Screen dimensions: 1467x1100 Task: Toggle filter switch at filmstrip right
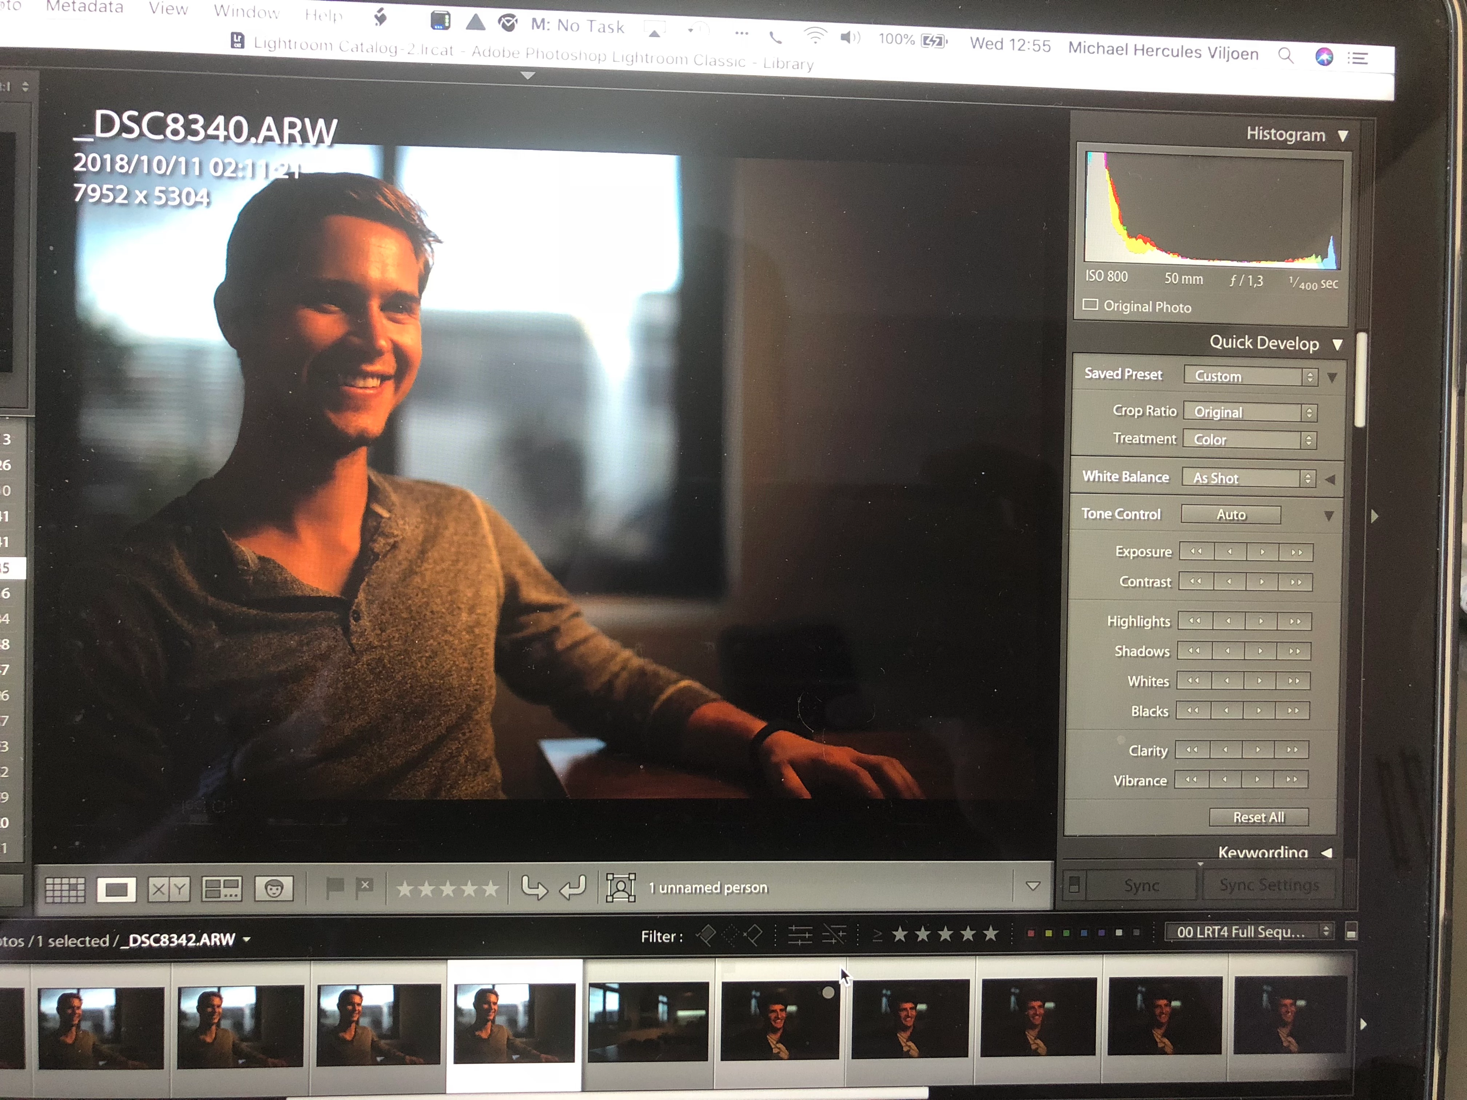(x=1351, y=932)
